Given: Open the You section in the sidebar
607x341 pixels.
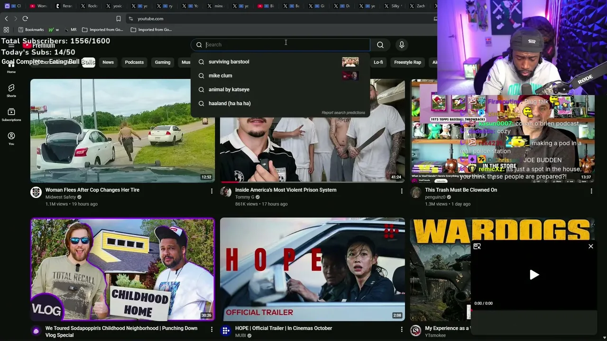Looking at the screenshot, I should point(11,138).
